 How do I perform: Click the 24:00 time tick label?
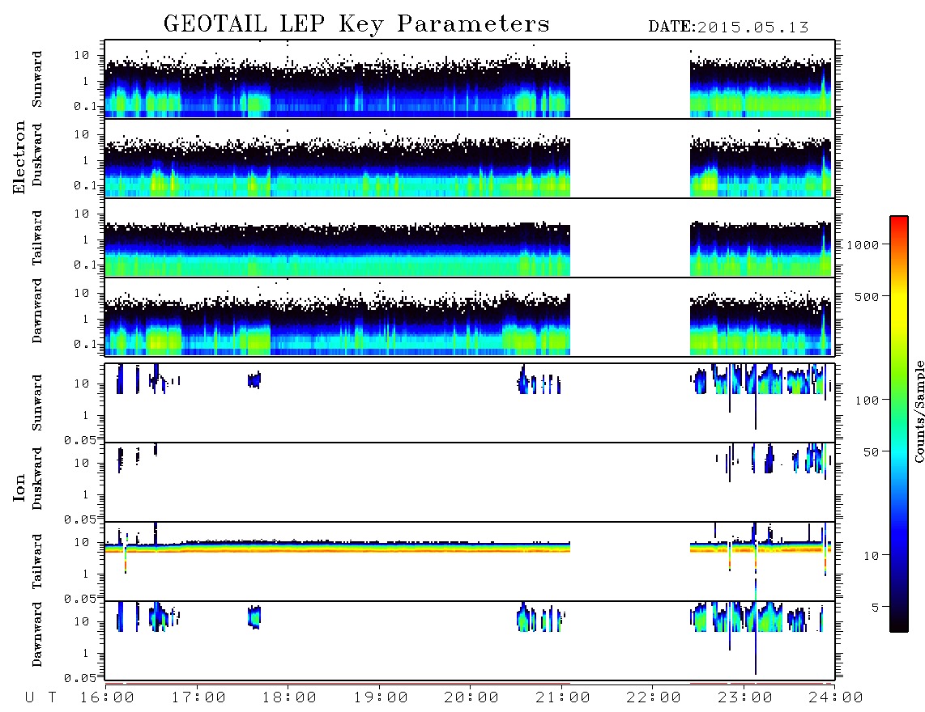[x=836, y=698]
